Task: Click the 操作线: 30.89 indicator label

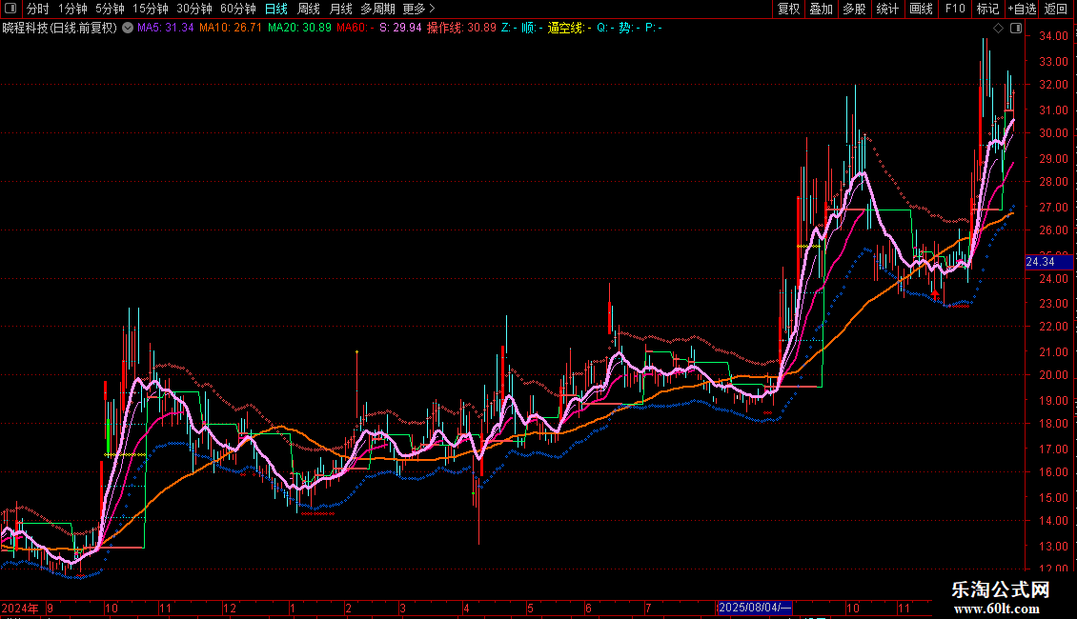Action: coord(461,29)
